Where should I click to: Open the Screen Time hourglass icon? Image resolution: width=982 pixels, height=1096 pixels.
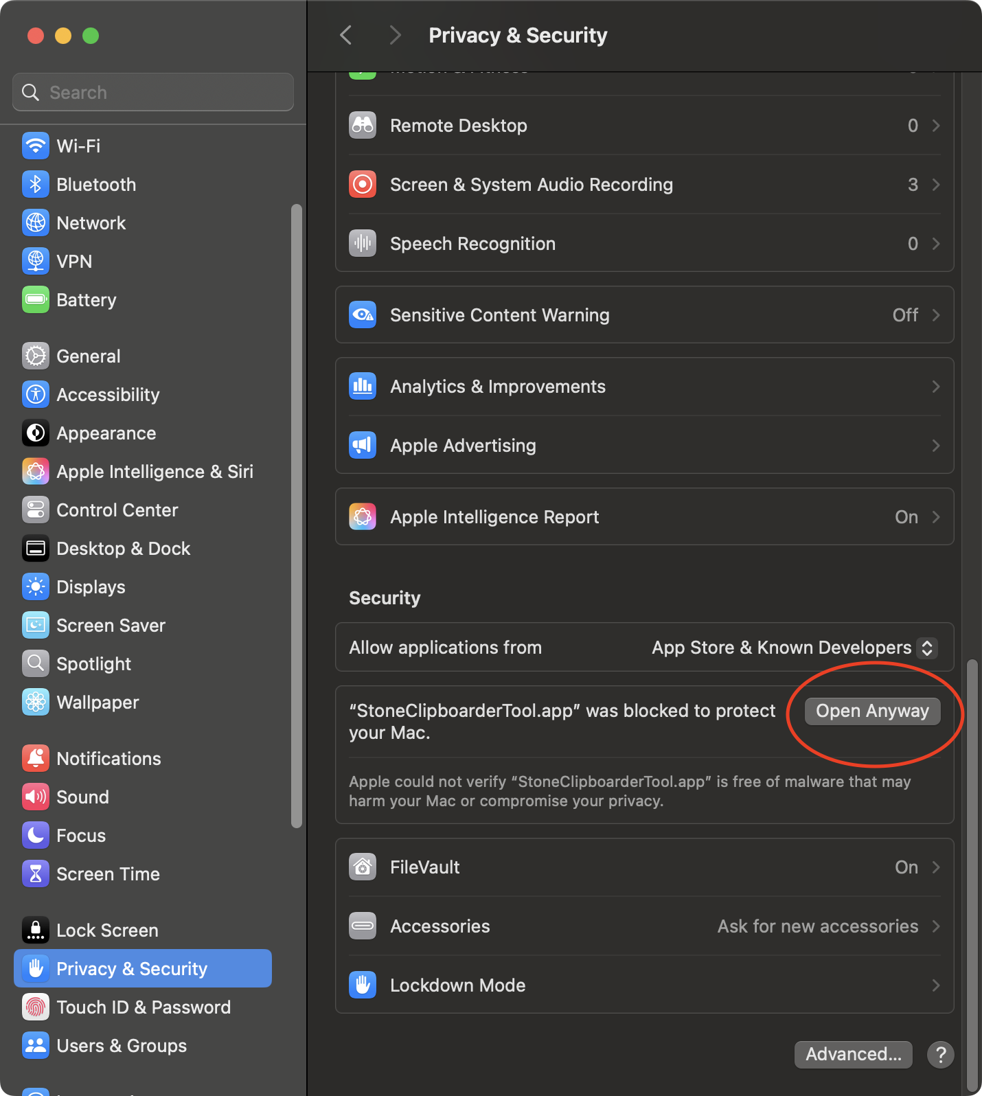coord(36,874)
